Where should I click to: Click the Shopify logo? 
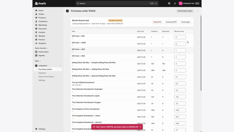coord(40,3)
